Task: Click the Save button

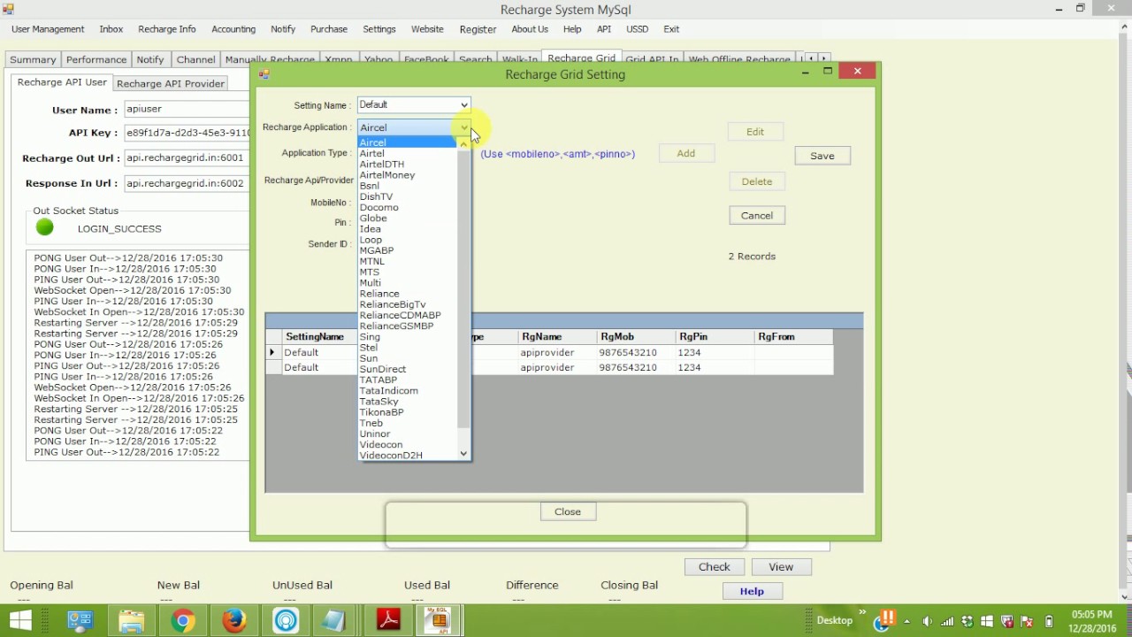Action: (822, 156)
